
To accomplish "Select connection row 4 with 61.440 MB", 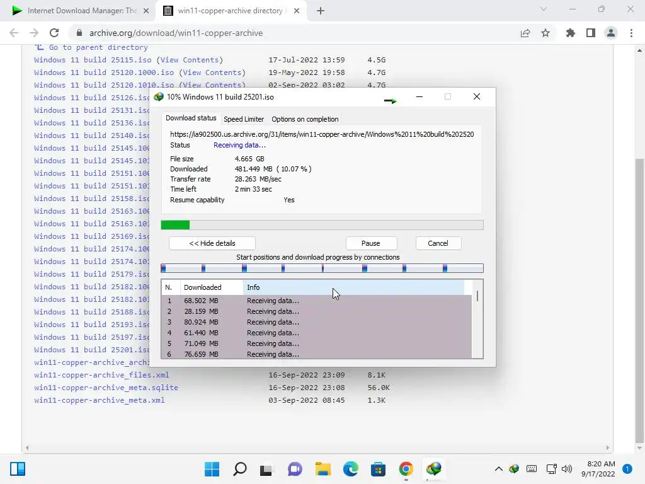I will (316, 333).
